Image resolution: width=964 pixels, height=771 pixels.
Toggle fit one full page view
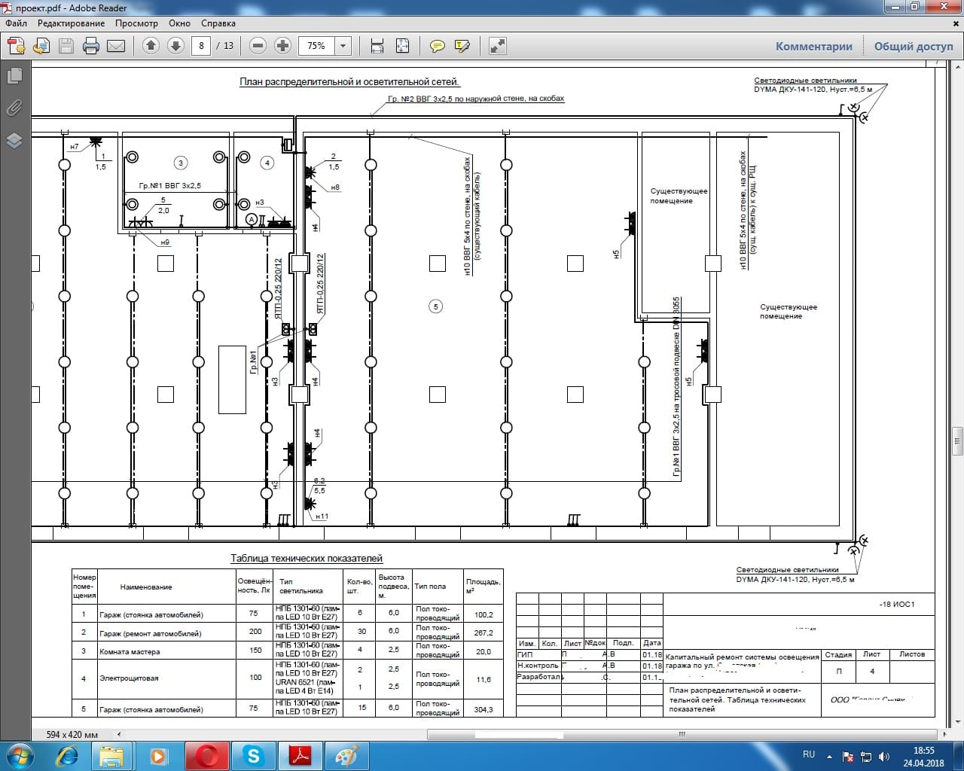click(402, 46)
